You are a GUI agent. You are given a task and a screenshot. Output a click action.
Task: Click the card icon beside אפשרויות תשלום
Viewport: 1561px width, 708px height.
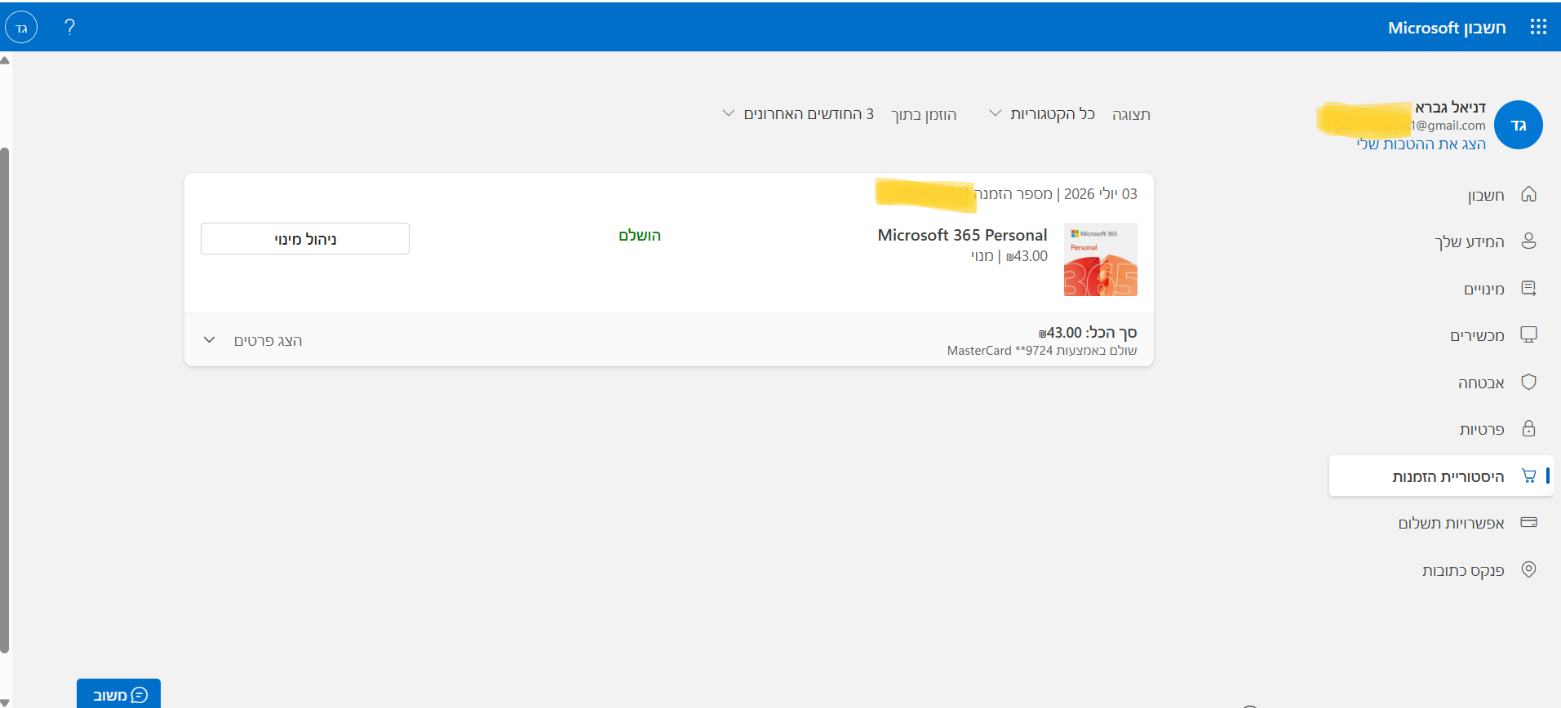click(x=1528, y=522)
